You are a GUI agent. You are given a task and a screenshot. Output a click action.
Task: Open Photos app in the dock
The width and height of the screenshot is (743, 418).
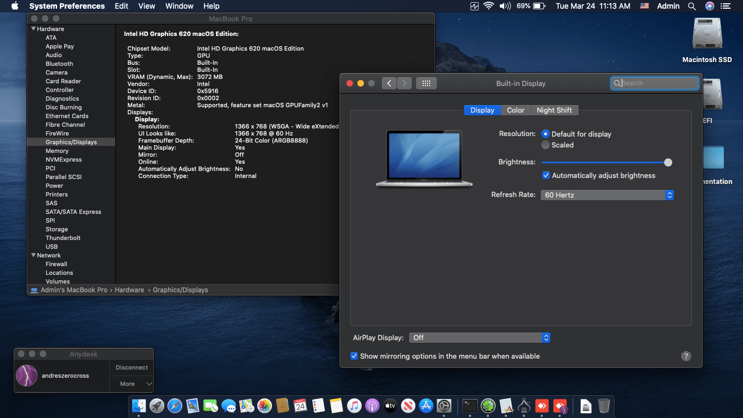264,406
